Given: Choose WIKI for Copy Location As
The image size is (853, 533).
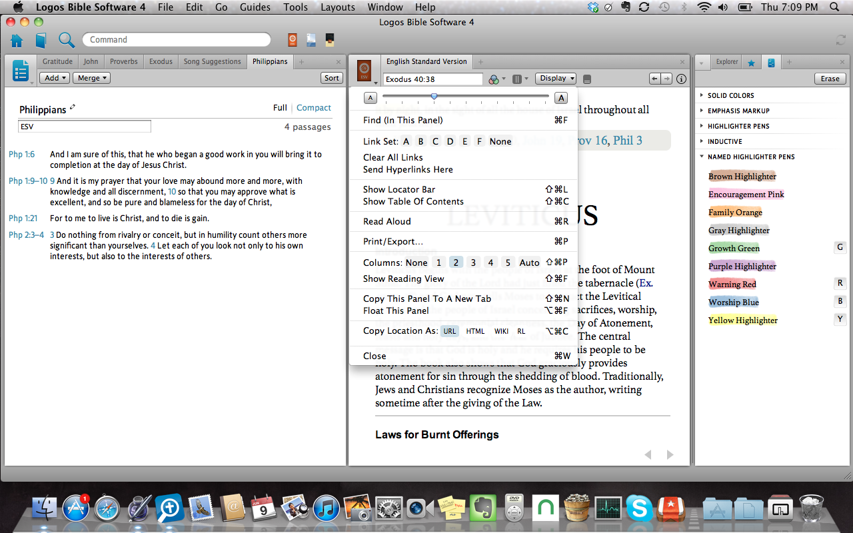Looking at the screenshot, I should coord(501,331).
